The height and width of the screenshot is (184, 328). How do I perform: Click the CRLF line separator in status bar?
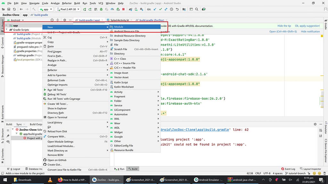[258, 173]
